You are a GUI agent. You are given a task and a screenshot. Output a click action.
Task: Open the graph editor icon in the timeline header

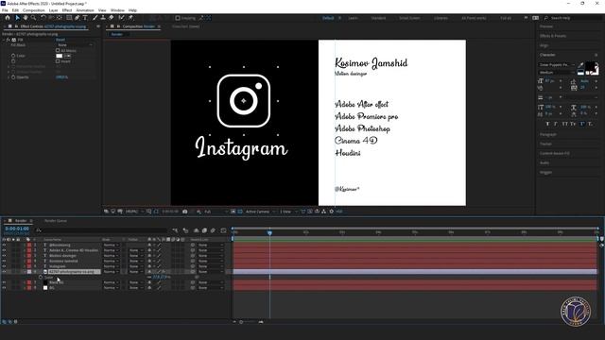[223, 230]
